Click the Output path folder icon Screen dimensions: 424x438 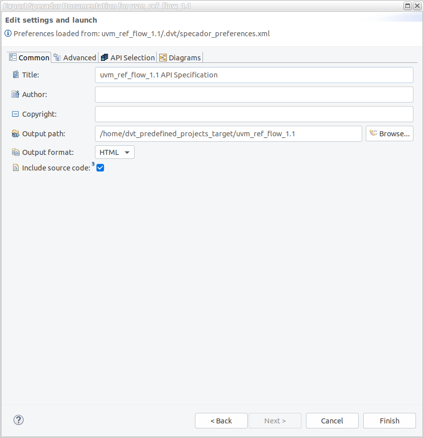tap(15, 134)
